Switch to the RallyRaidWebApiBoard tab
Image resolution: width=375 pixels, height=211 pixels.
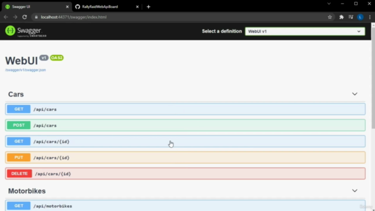click(x=107, y=6)
